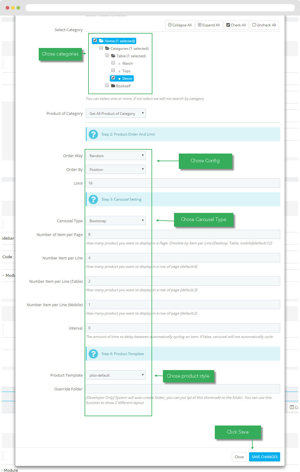Select the Bookself tree item label
This screenshot has width=300, height=472.
(123, 86)
